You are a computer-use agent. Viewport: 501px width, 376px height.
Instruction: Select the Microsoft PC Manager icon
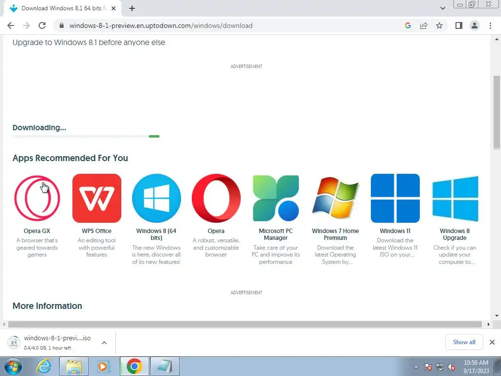(276, 198)
